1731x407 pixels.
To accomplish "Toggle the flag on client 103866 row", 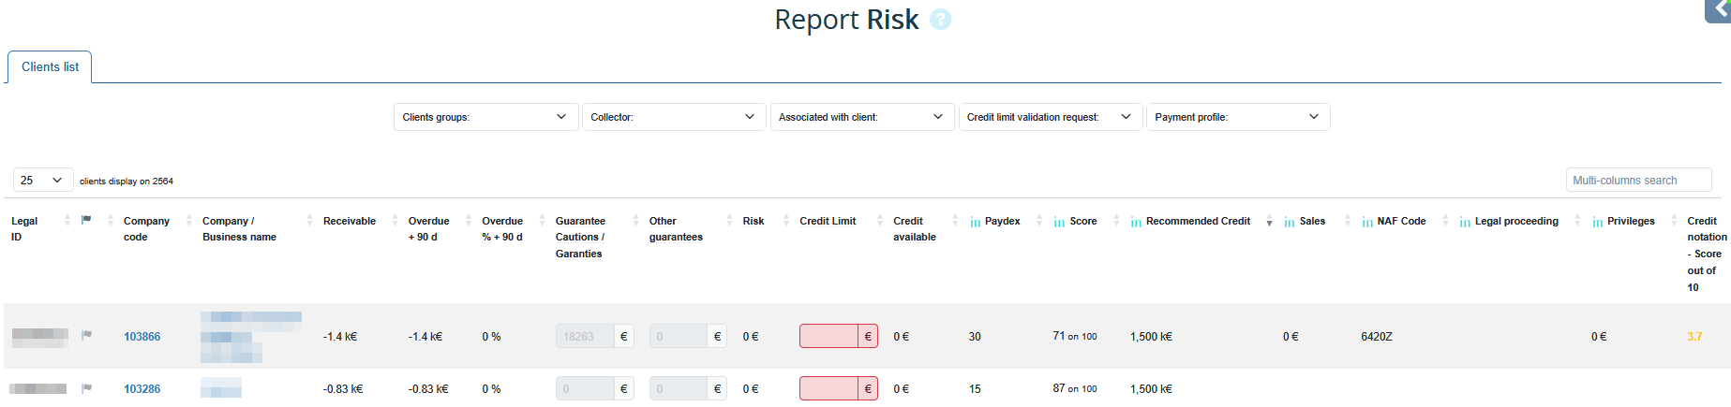I will [86, 335].
